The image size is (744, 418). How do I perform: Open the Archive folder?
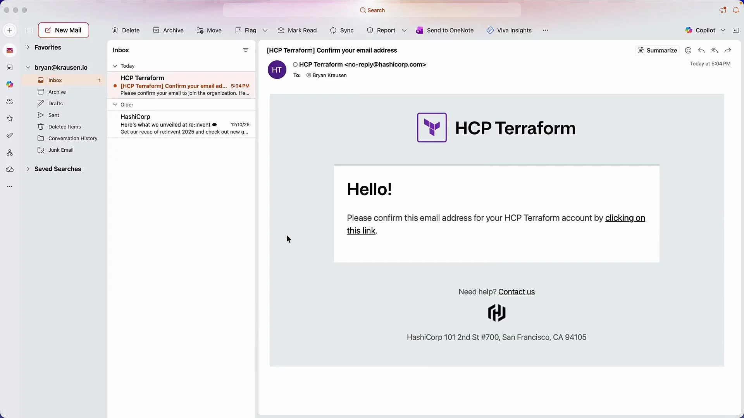pyautogui.click(x=64, y=92)
